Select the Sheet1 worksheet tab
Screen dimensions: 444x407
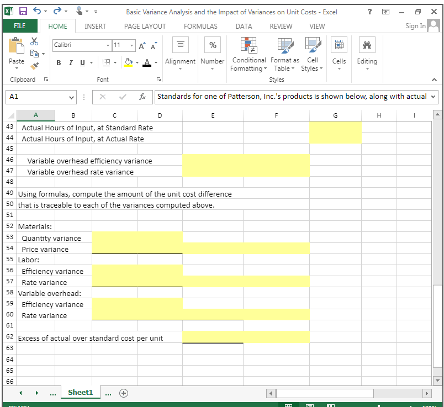tap(80, 392)
